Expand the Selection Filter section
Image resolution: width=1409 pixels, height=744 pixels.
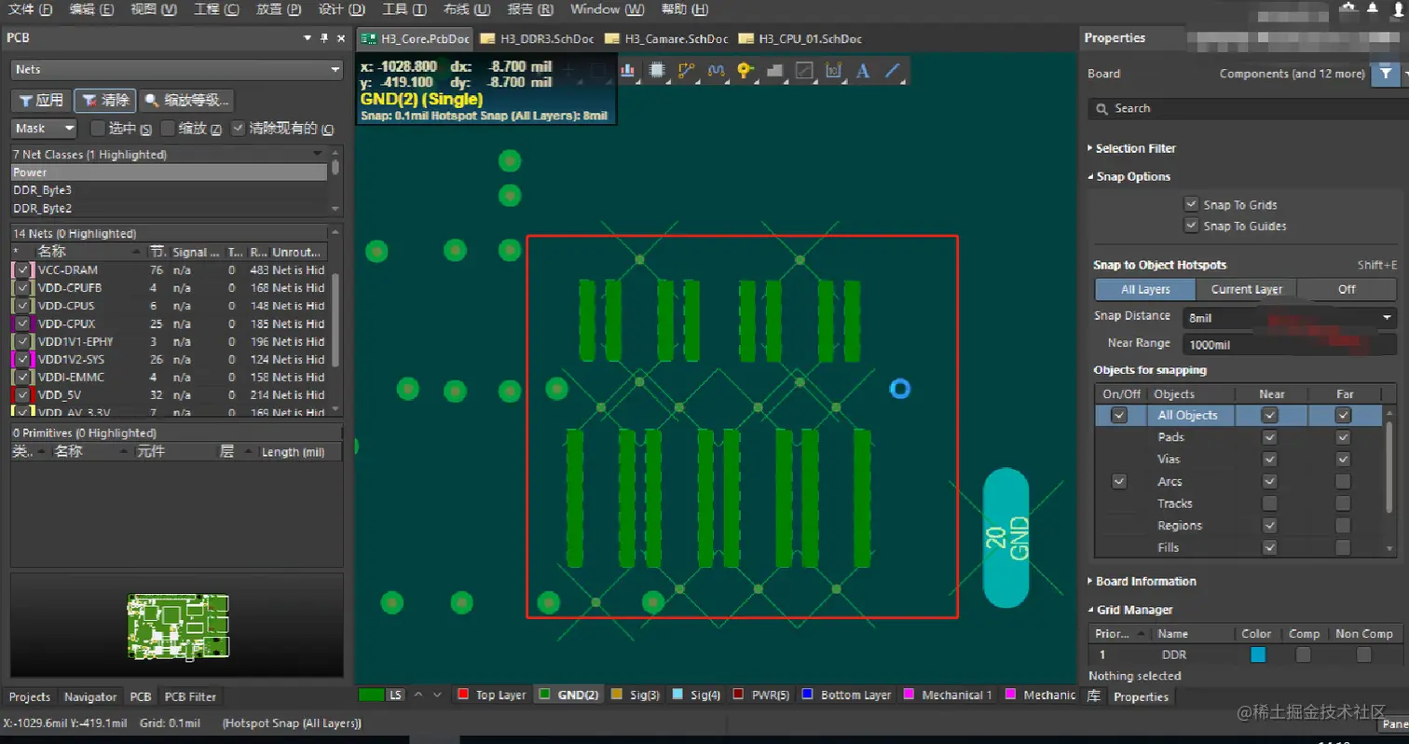pyautogui.click(x=1135, y=148)
